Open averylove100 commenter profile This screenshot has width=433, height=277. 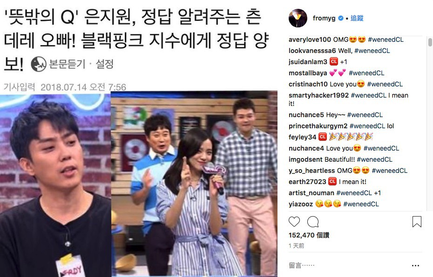pos(310,40)
